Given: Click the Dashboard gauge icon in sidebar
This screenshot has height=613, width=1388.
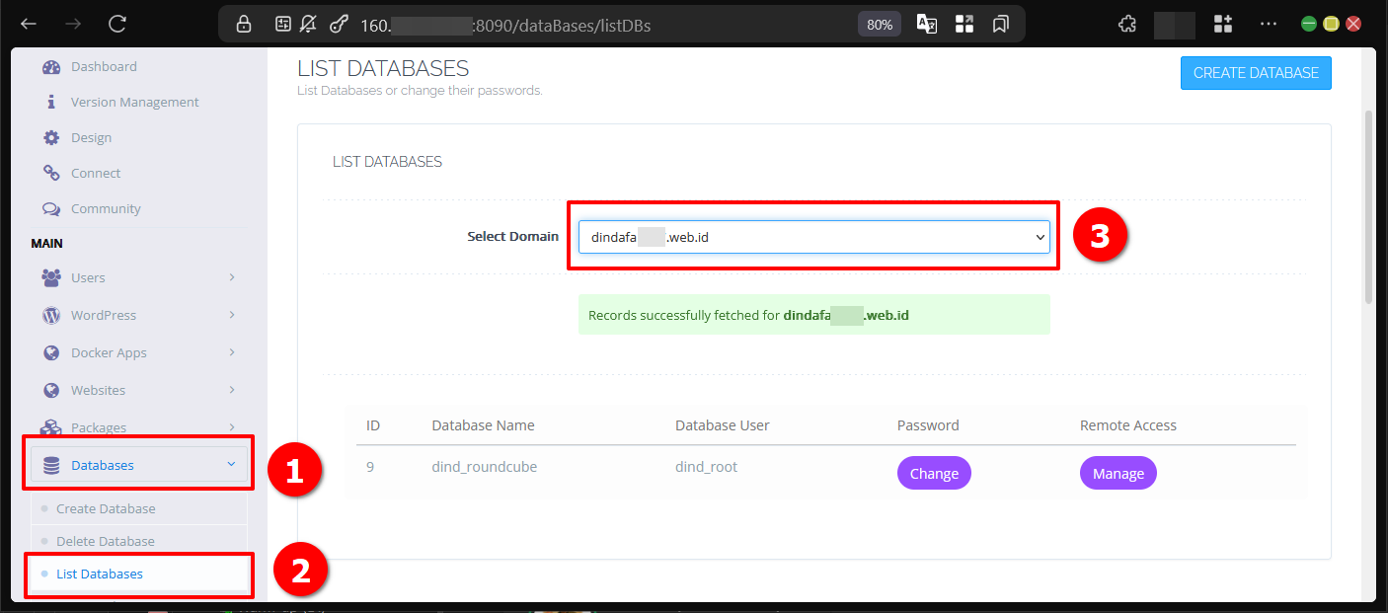Looking at the screenshot, I should [x=51, y=67].
